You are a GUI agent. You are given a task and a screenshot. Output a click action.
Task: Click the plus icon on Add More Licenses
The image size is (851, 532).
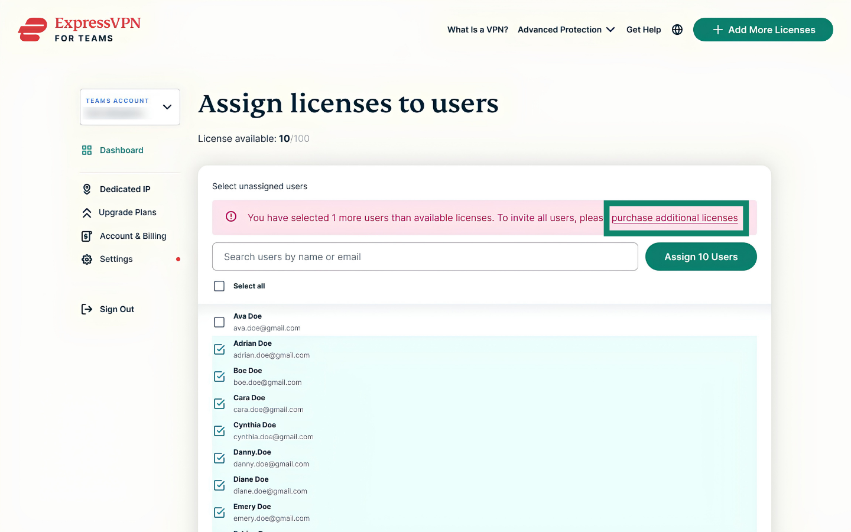(718, 30)
